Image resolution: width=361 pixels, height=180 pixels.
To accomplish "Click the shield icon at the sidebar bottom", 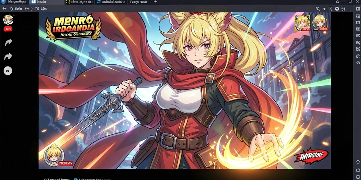I will coord(358,162).
